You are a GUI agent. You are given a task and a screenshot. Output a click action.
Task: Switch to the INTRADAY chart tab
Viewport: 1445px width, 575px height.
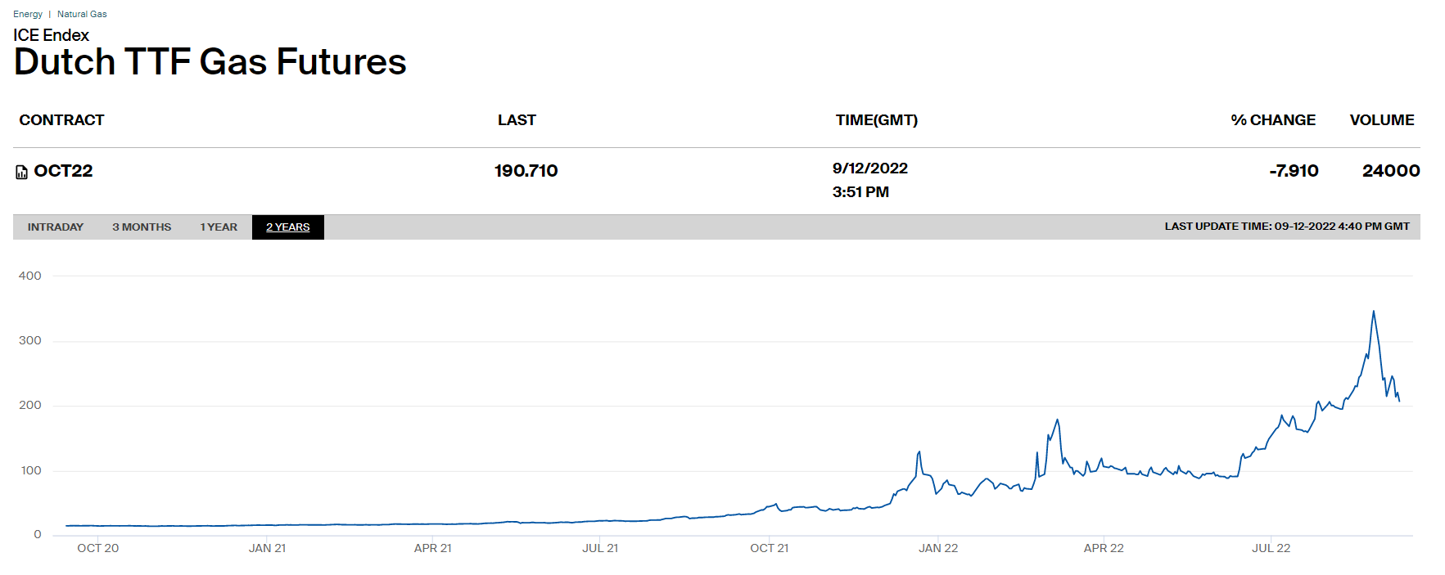[x=56, y=227]
